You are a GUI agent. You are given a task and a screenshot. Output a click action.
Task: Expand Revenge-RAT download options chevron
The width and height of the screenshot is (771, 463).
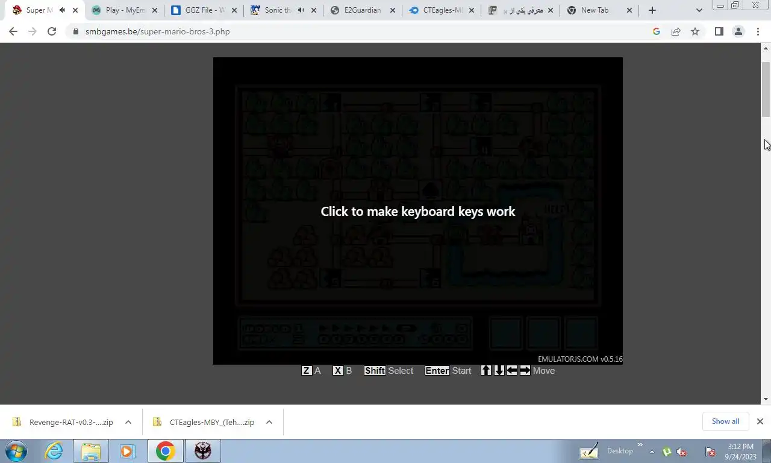pos(128,422)
